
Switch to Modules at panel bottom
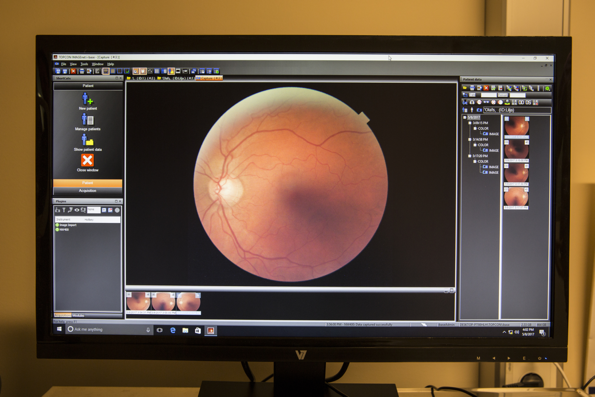[78, 315]
